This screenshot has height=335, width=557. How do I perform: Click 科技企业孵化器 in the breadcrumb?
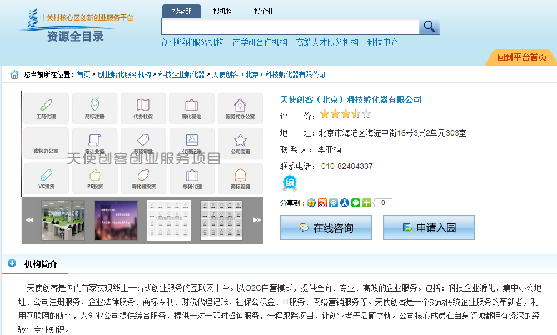tap(182, 74)
